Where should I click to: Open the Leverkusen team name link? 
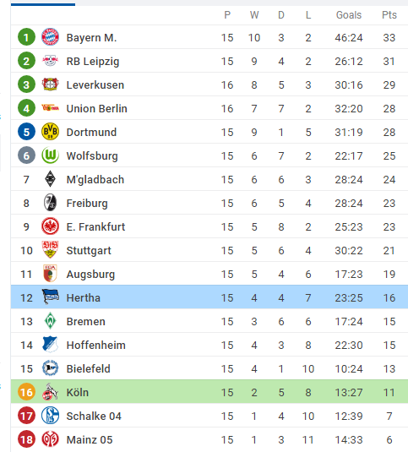[x=95, y=85]
